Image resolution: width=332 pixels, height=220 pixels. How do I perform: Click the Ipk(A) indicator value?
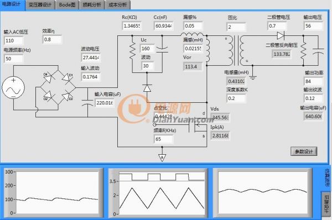[x=220, y=135]
